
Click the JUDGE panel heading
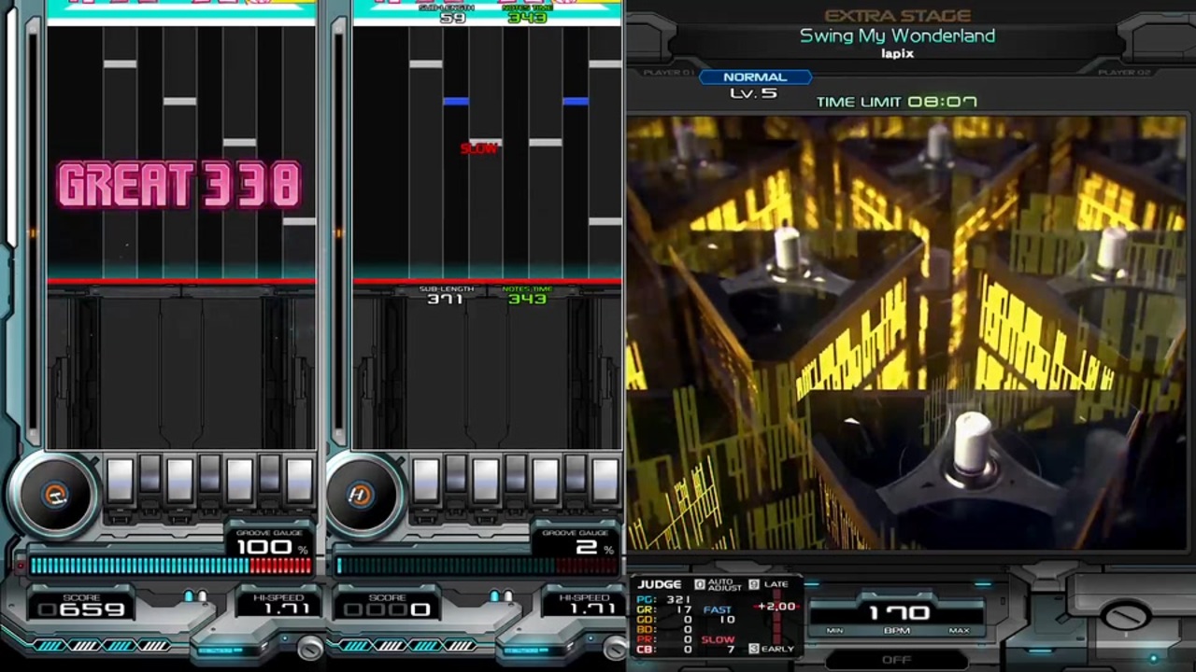click(x=660, y=584)
